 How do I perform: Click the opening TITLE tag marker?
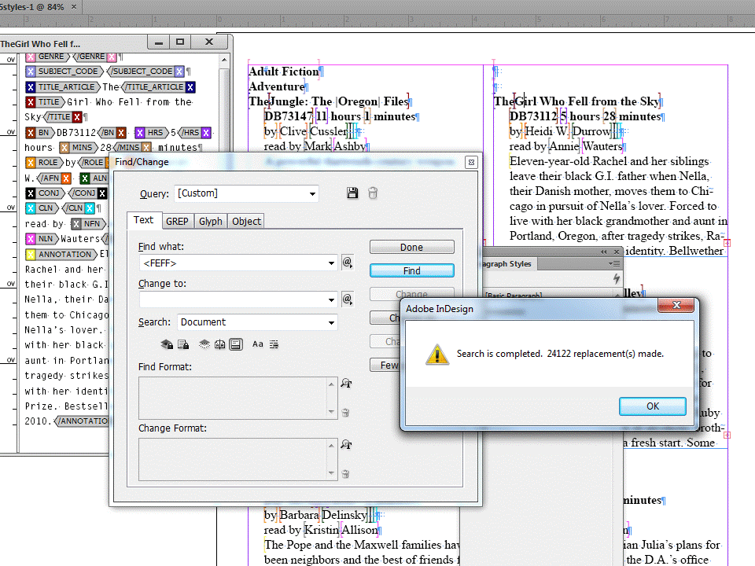coord(46,102)
